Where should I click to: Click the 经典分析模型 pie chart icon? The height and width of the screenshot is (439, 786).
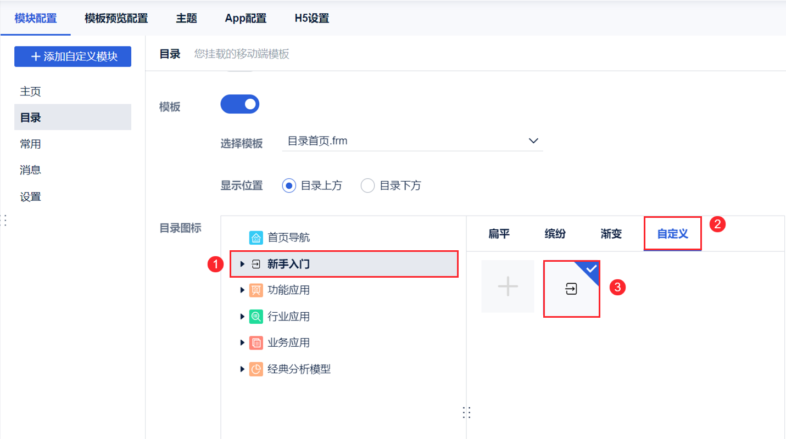(x=255, y=369)
